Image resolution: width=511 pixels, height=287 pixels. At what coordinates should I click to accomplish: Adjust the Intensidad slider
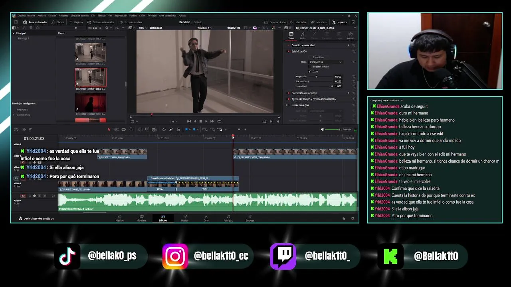(332, 86)
